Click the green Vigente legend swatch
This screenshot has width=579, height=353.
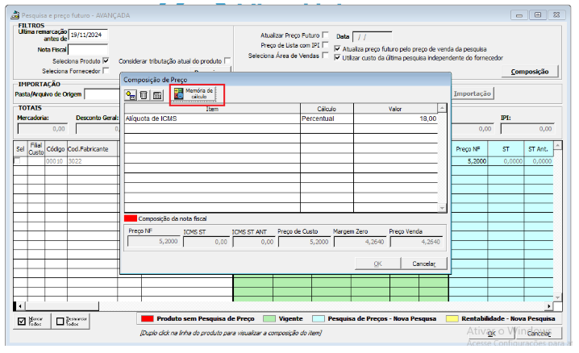pos(269,318)
